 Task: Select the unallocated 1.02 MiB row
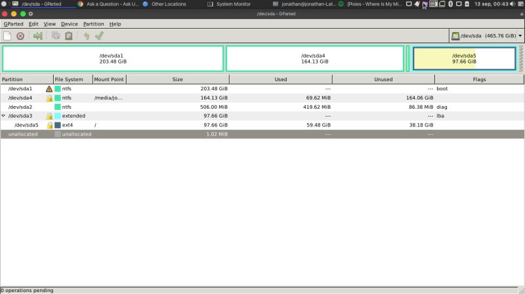(262, 134)
